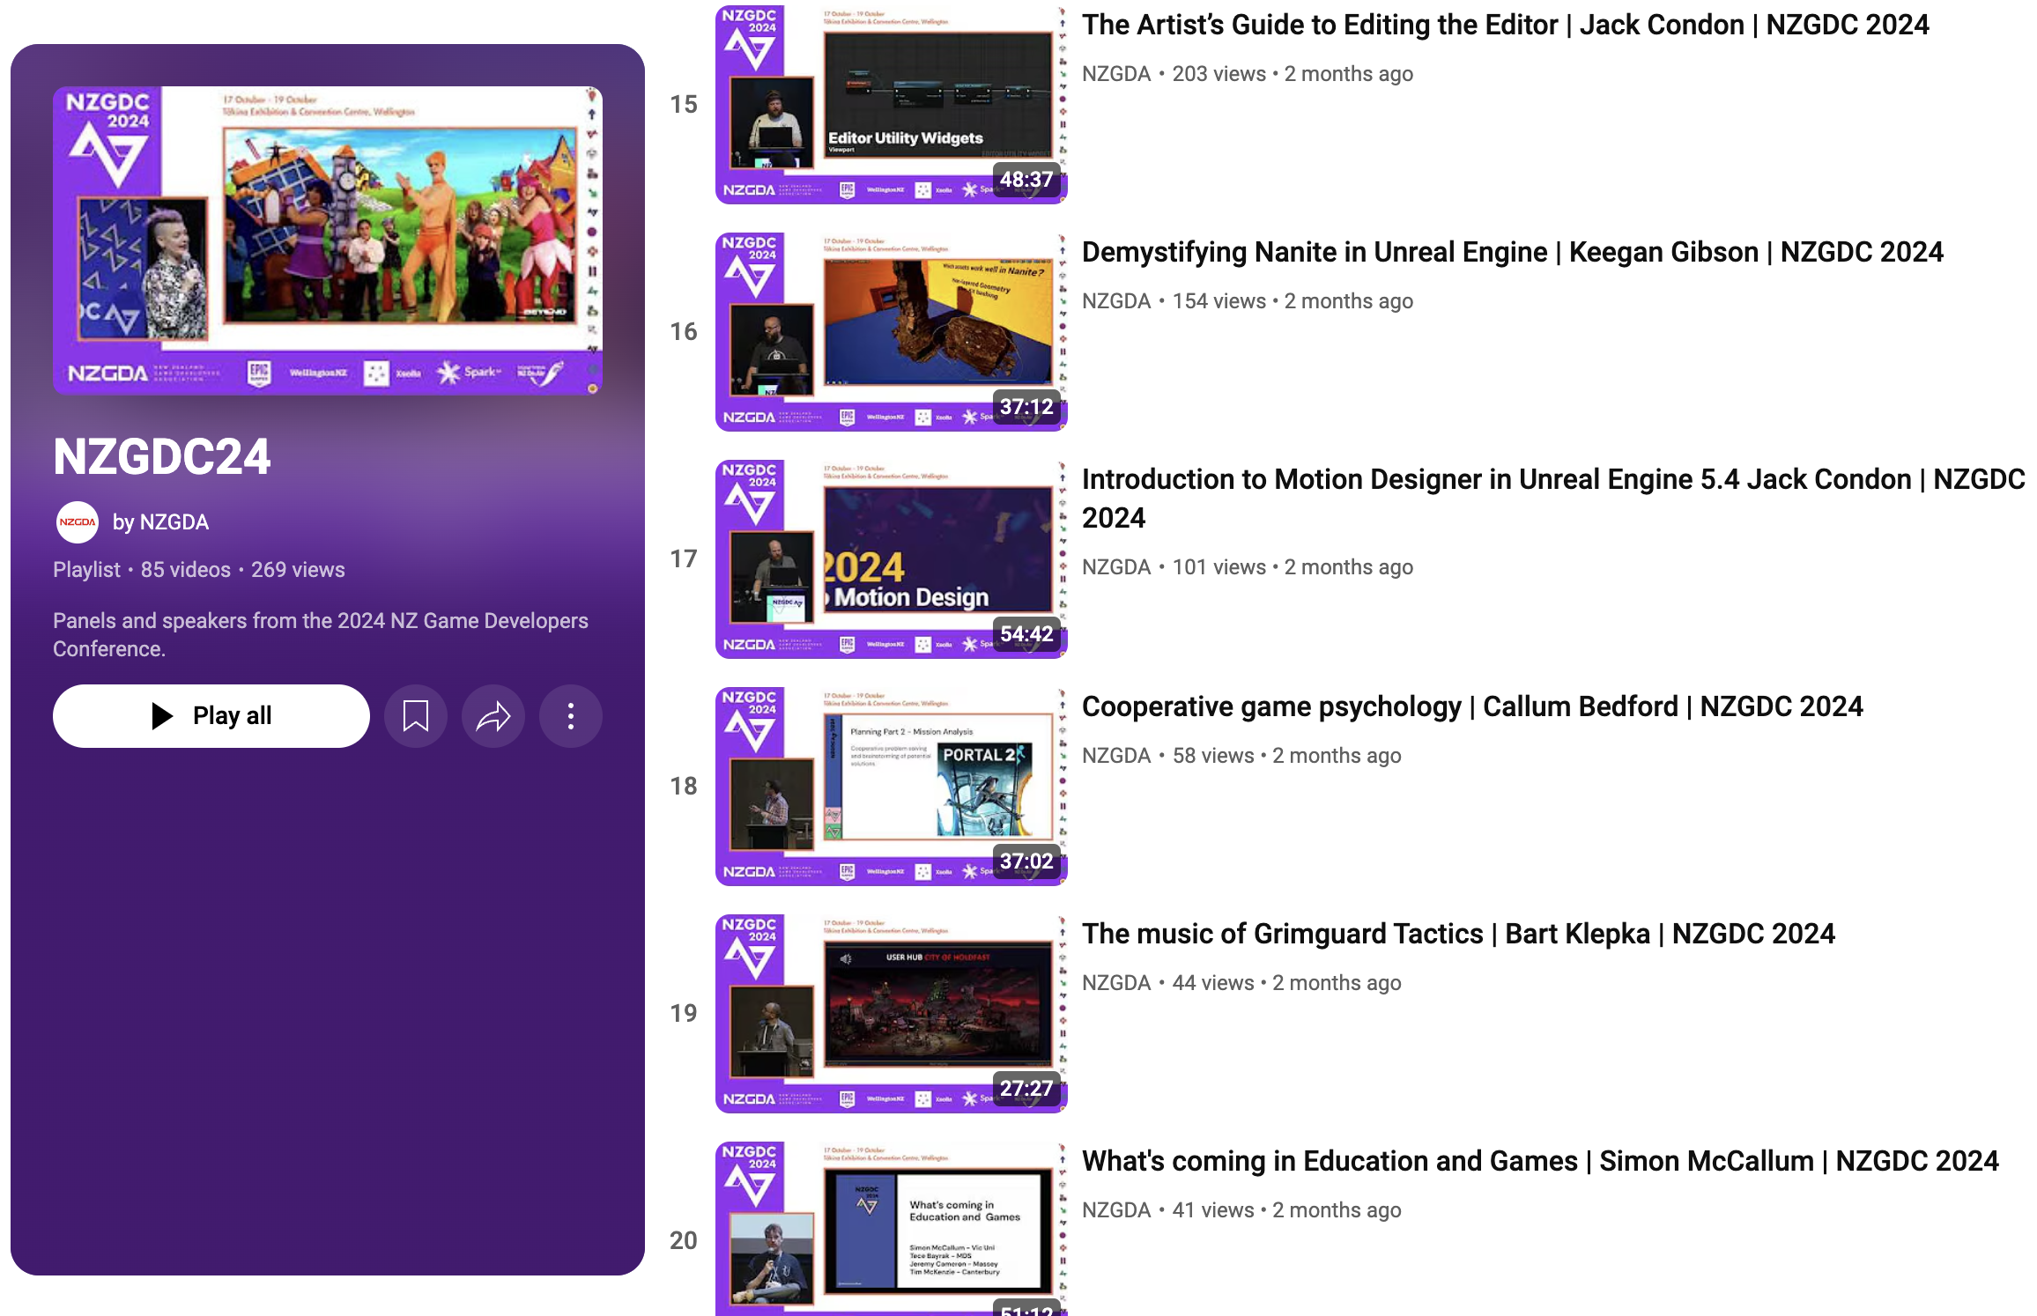
Task: Open the by NZGDA channel link
Action: pos(160,522)
